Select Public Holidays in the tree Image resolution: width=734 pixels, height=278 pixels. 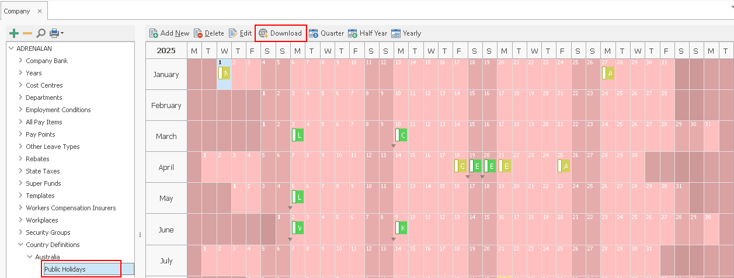[65, 269]
